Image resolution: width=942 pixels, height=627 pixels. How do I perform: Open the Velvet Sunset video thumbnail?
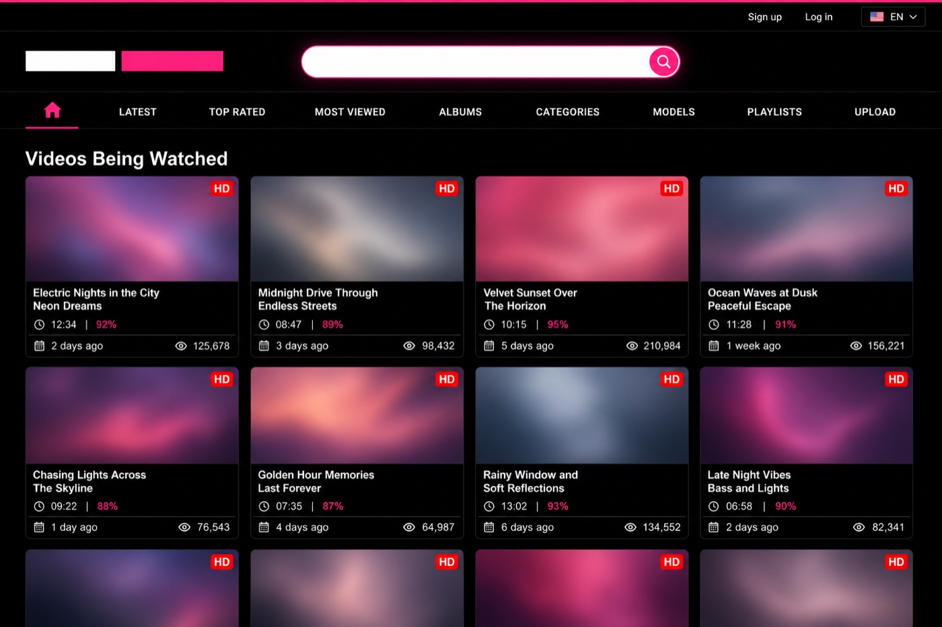pyautogui.click(x=582, y=229)
